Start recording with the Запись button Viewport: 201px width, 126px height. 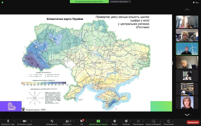(115, 121)
